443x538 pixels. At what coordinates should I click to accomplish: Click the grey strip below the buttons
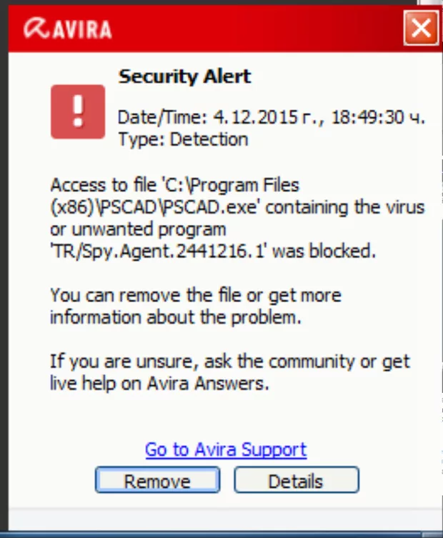point(221,519)
